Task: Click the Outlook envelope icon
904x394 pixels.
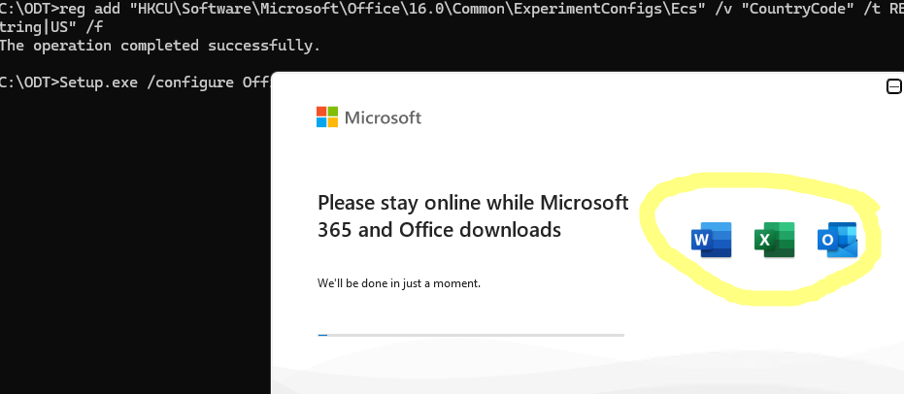Action: (836, 240)
